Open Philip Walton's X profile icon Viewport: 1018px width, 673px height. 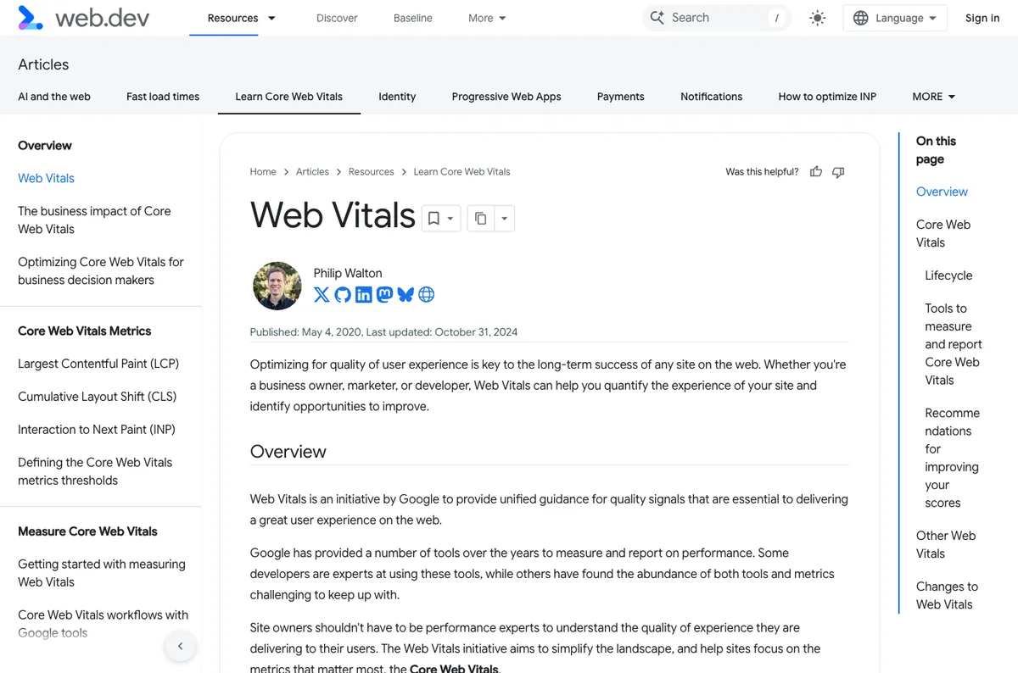[322, 294]
